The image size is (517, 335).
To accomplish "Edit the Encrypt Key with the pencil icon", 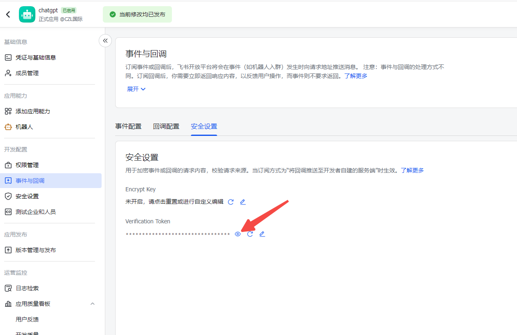I will (243, 202).
